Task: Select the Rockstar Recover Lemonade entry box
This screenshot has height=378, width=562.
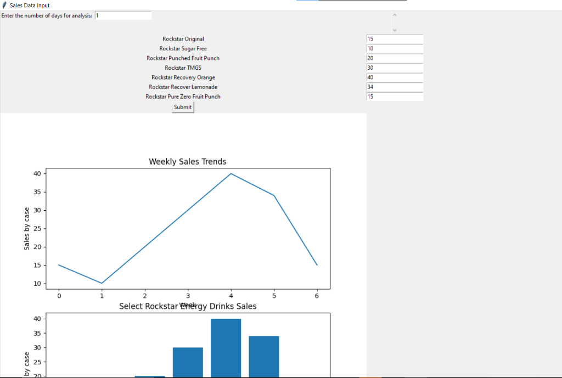Action: click(395, 87)
